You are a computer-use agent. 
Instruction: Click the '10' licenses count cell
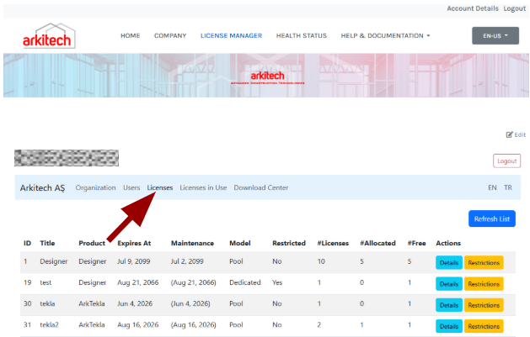(321, 261)
